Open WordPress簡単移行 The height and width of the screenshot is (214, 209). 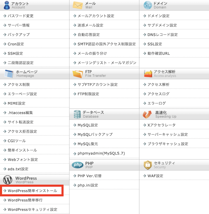point(25,200)
